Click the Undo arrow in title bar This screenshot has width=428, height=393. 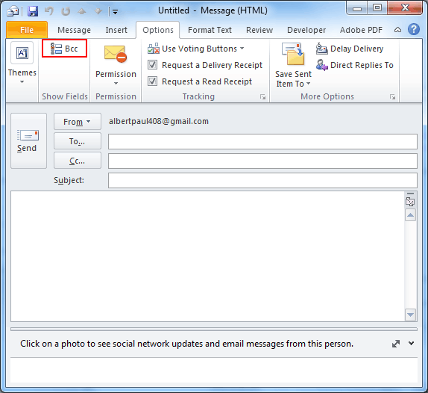click(x=49, y=11)
